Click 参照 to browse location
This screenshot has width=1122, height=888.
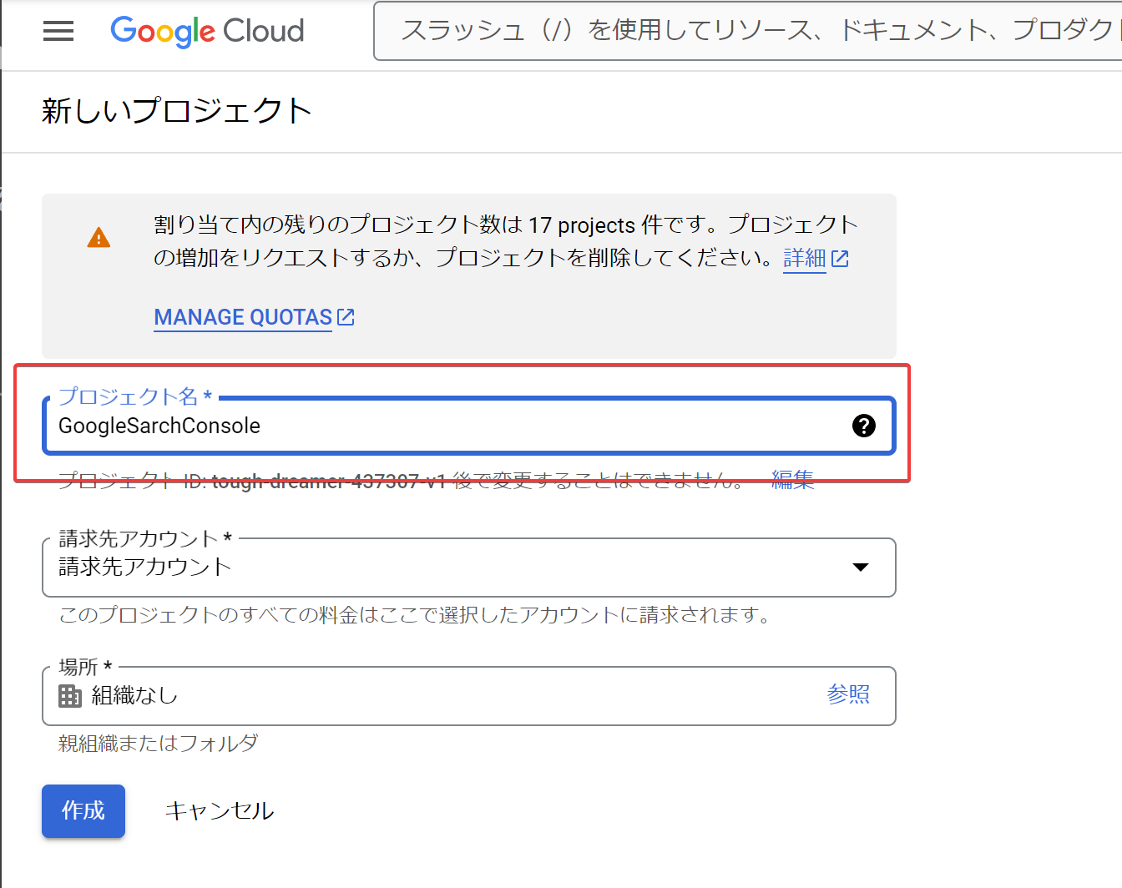(848, 694)
